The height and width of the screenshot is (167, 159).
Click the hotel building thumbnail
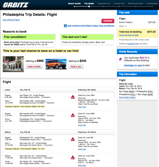(13, 64)
